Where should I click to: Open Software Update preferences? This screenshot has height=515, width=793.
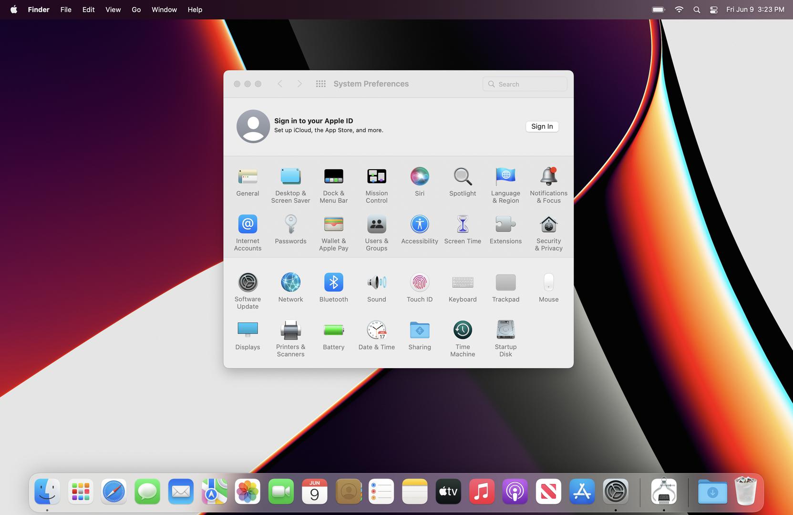coord(247,291)
